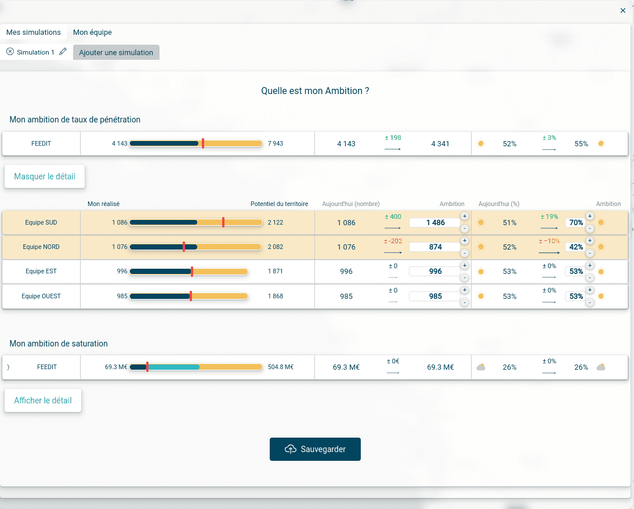
Task: Click sun icon beside Equipe NORD 52%
Action: pos(481,247)
